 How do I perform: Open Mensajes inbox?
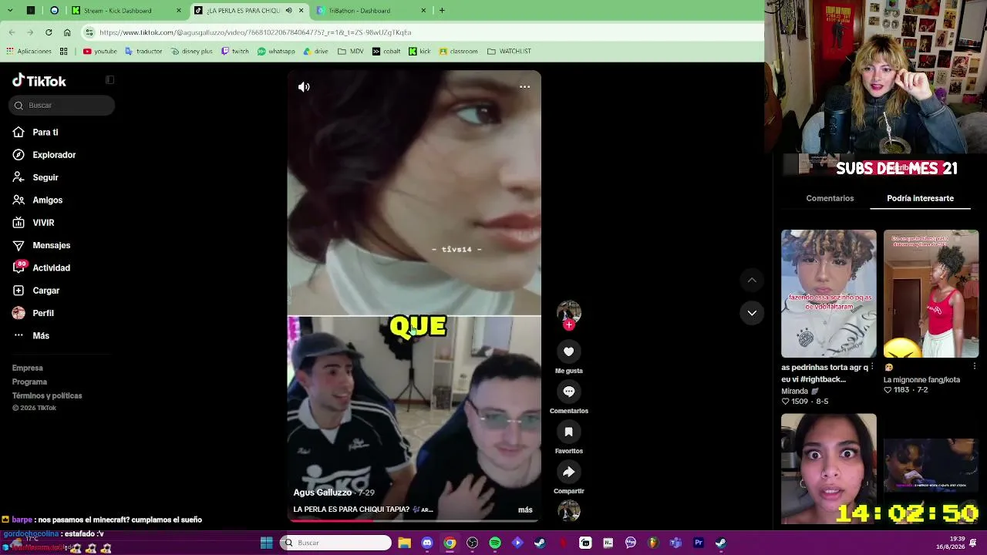[x=42, y=245]
